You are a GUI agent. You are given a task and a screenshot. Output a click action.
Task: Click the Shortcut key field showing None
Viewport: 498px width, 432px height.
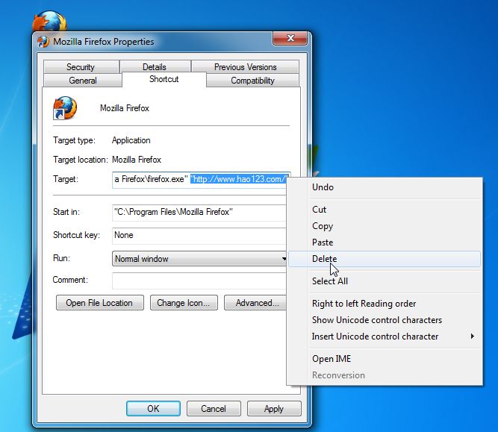(199, 236)
